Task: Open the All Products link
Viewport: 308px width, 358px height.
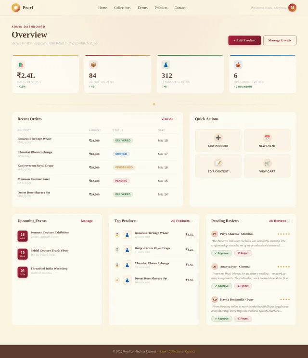Action: coord(182,221)
